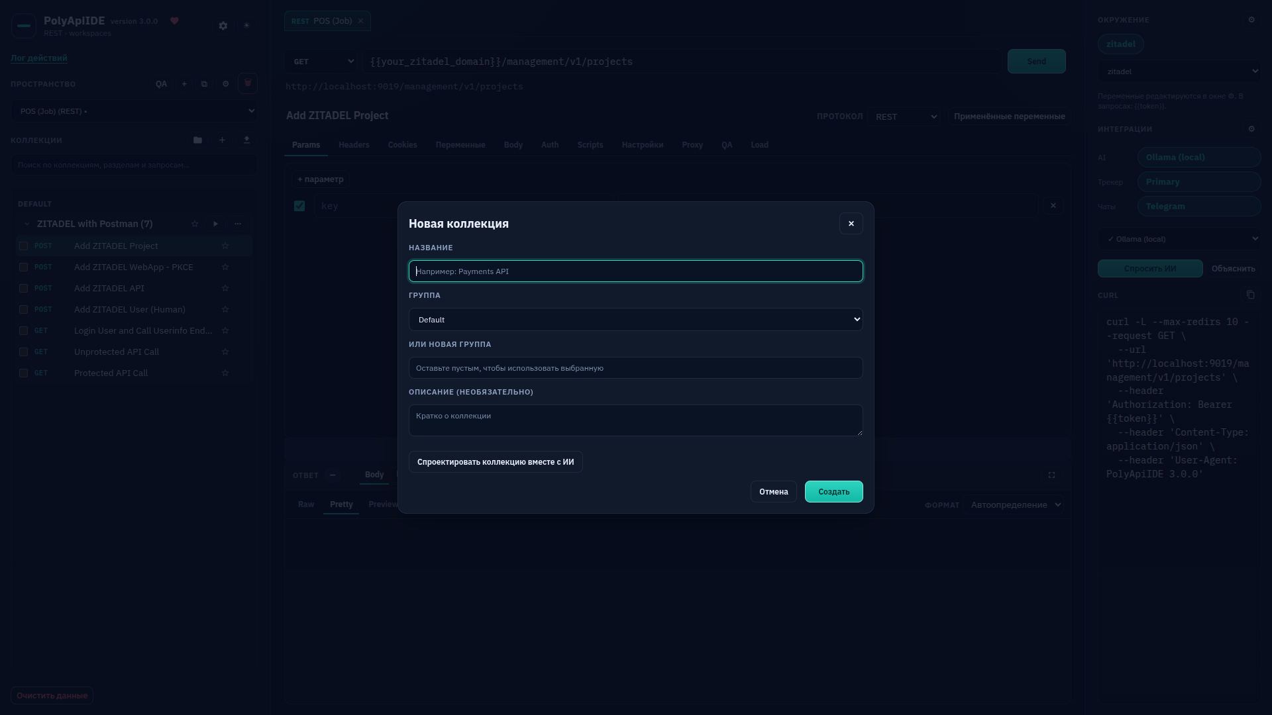Screen dimensions: 1272x715
Task: Add a new workspace with the plus icon
Action: [x=184, y=84]
